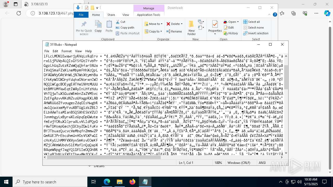The image size is (333, 187).
Task: Click the Edge profile avatar icon
Action: click(5, 4)
